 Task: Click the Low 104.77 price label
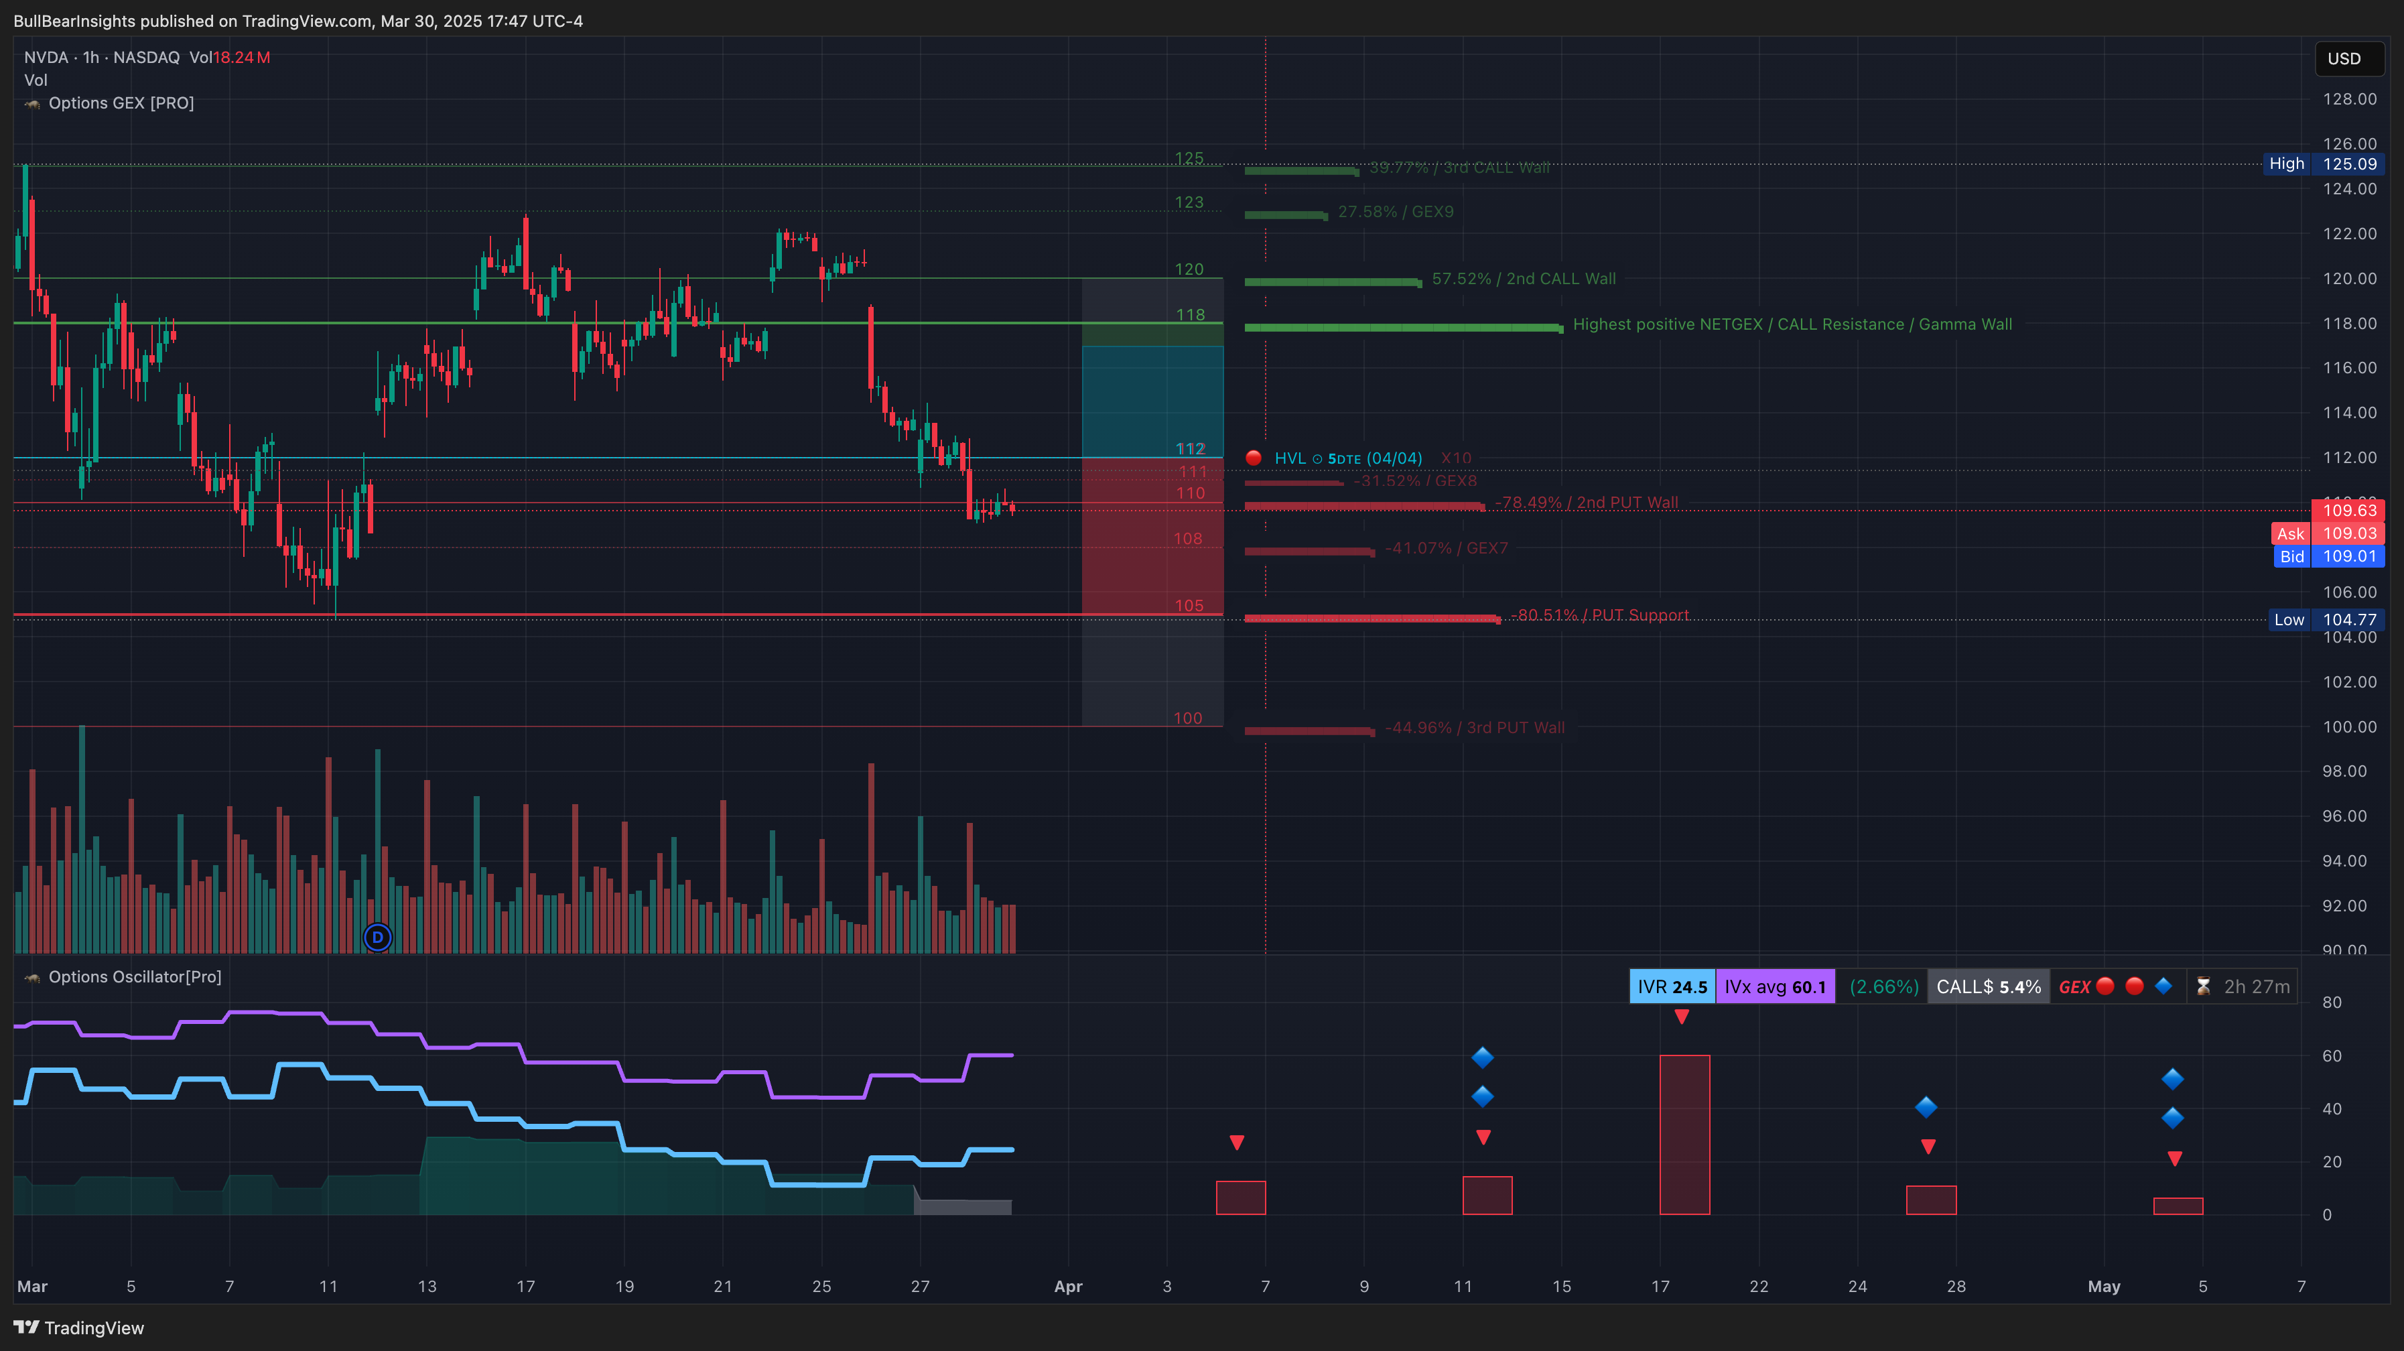click(2326, 620)
